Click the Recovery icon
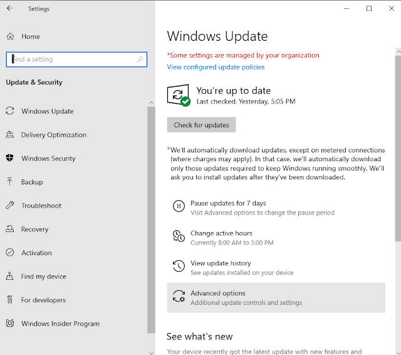401x355 pixels. coord(10,229)
